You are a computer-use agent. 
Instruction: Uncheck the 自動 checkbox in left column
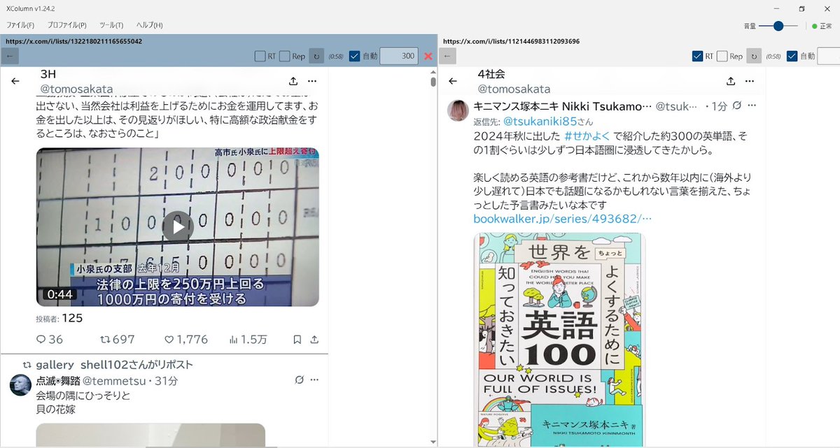(x=354, y=56)
